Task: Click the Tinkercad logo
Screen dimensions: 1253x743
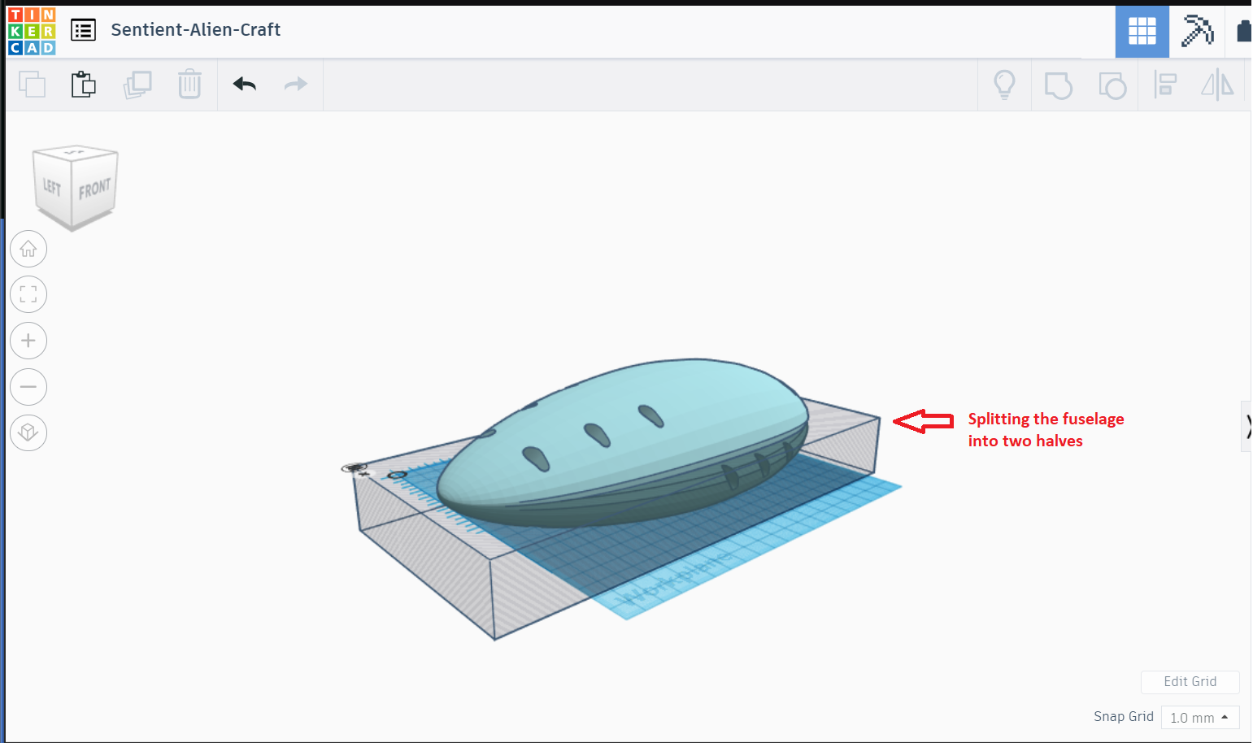Action: 32,31
